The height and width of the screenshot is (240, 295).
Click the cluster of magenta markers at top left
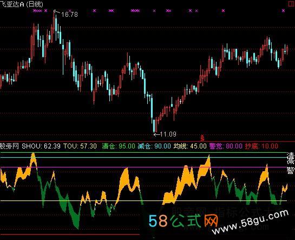[x=37, y=11]
